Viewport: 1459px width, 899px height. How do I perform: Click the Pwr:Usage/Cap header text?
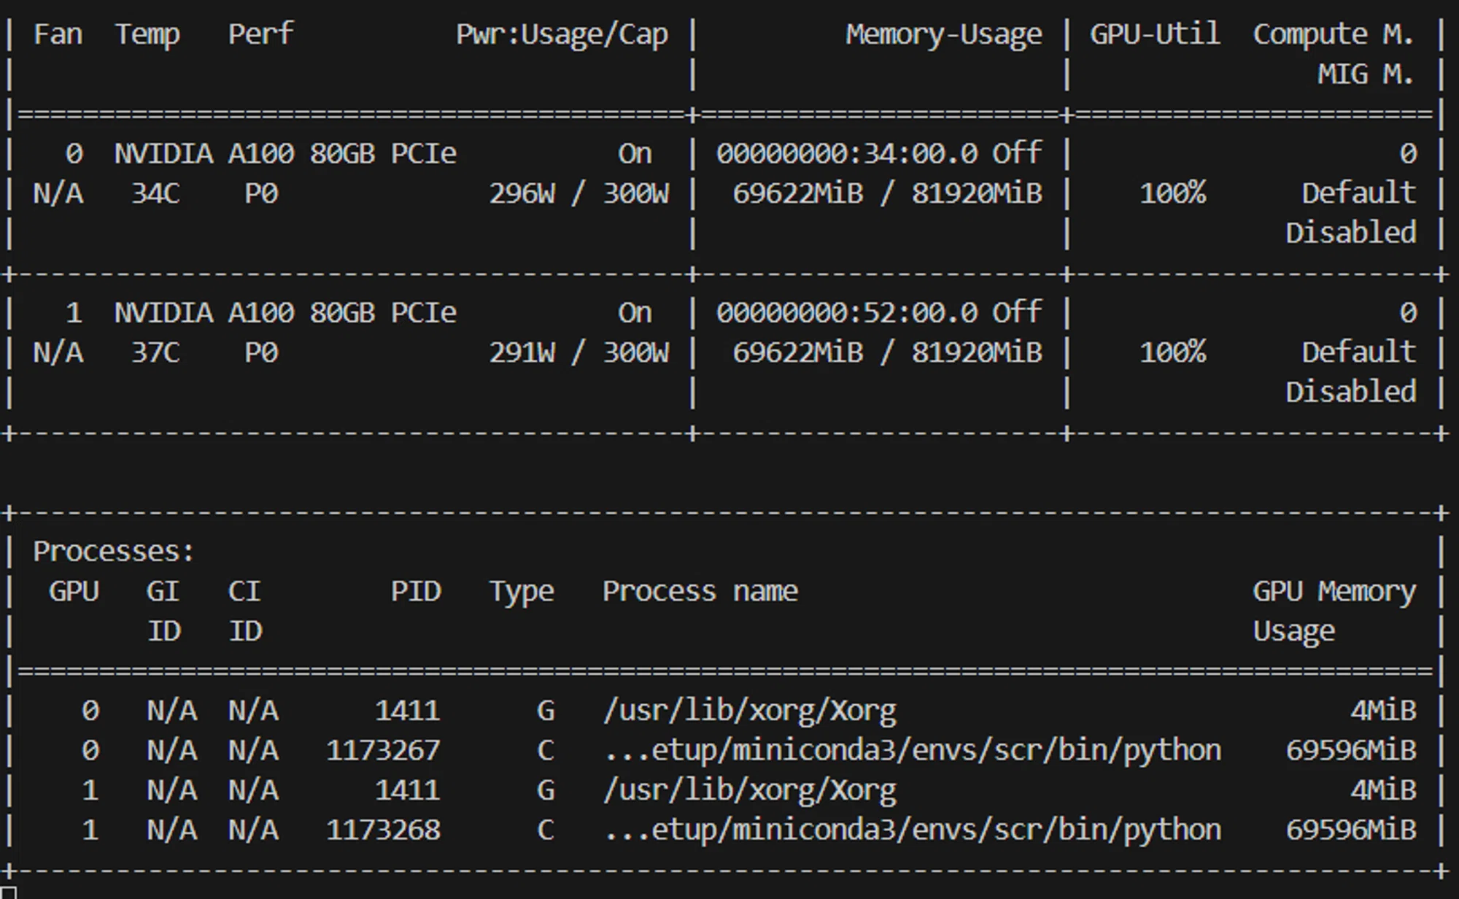562,34
